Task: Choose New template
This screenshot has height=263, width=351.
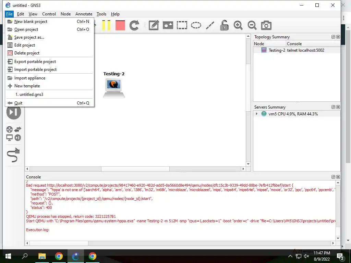Action: click(49, 86)
